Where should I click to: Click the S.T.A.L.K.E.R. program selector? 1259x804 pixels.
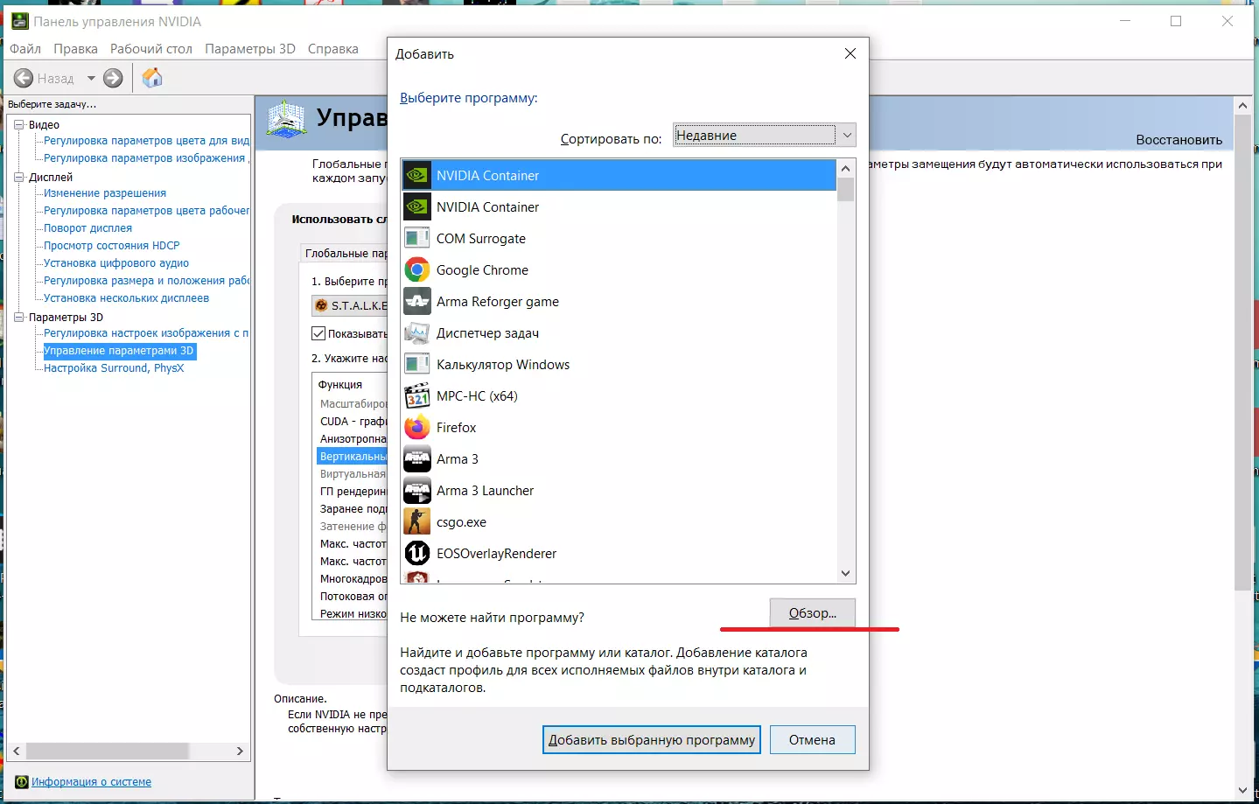350,305
